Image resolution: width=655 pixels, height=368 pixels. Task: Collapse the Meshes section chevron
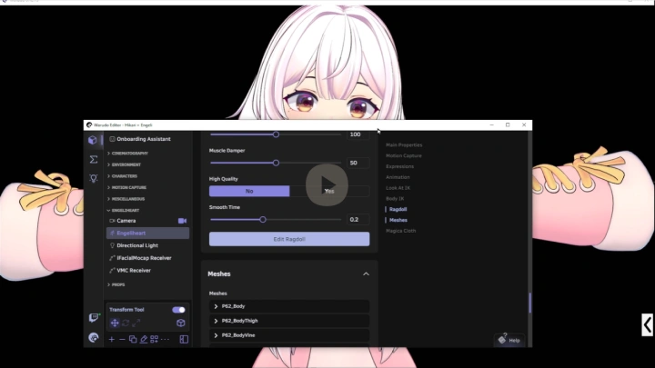click(x=366, y=274)
